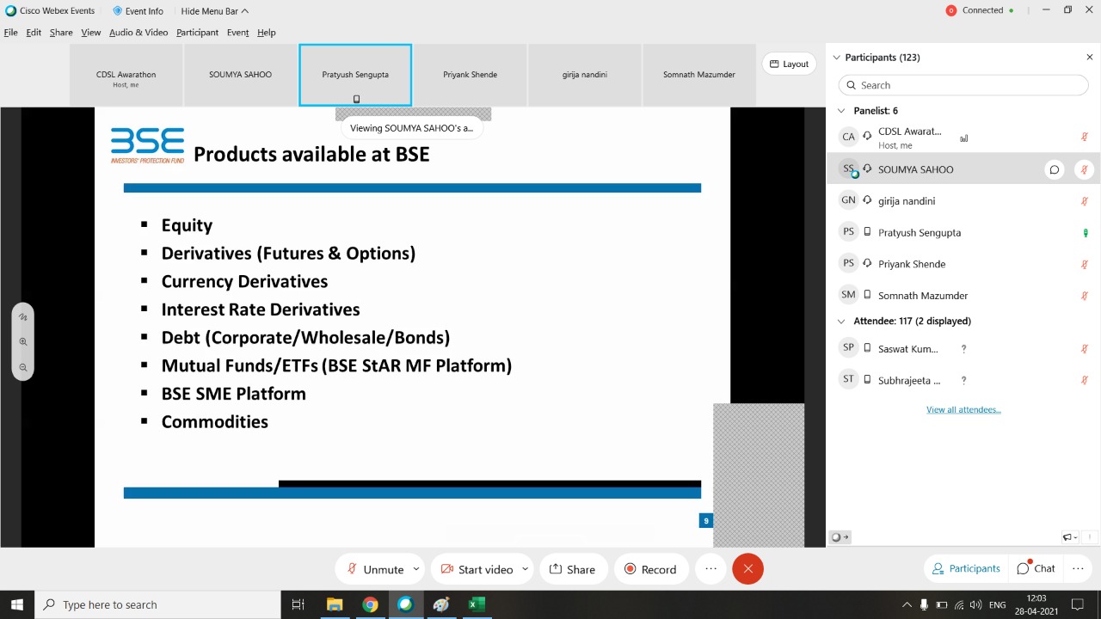Image resolution: width=1101 pixels, height=619 pixels.
Task: Click View all attendees link
Action: pyautogui.click(x=963, y=410)
